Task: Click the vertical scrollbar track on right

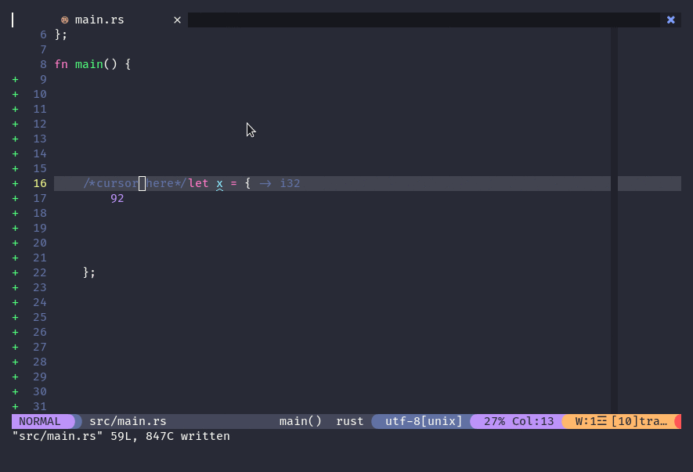Action: coord(615,220)
